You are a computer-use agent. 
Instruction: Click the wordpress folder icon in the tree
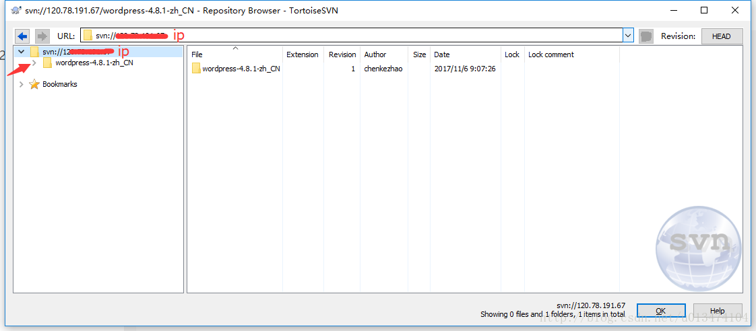click(47, 63)
